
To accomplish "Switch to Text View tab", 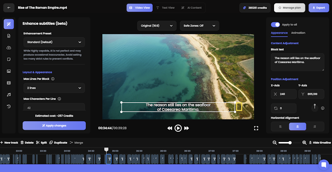I will pos(166,8).
